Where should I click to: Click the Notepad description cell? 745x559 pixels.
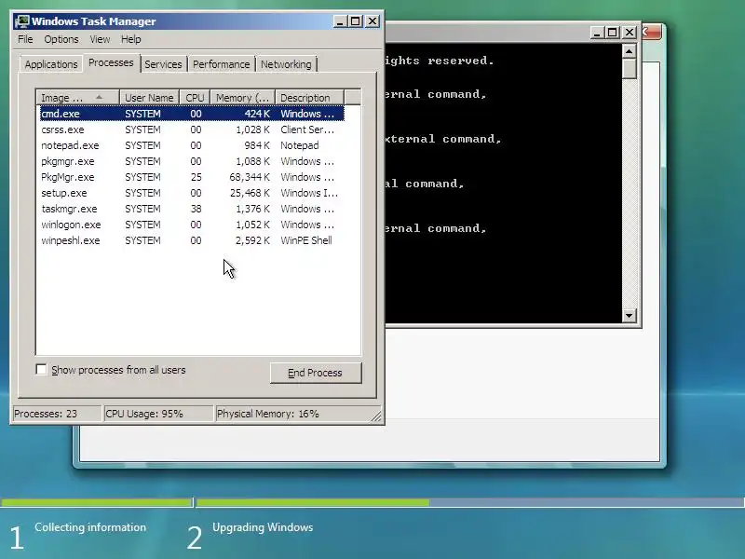pyautogui.click(x=300, y=145)
